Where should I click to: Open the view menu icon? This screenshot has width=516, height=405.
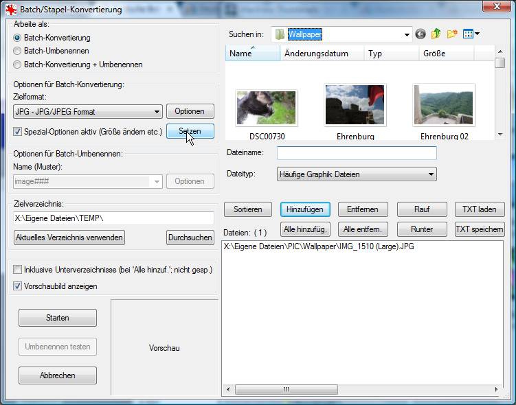point(471,34)
